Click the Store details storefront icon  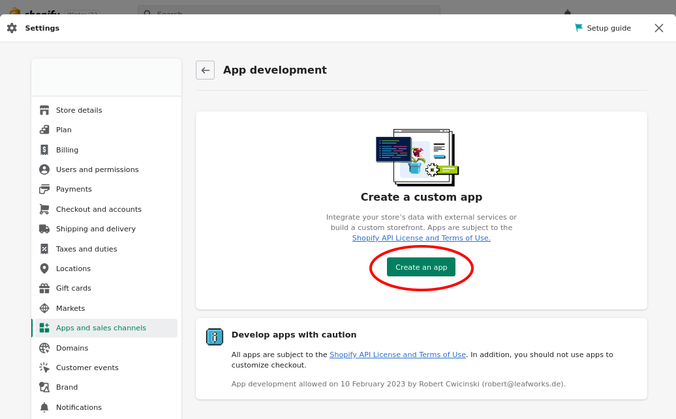(x=44, y=110)
